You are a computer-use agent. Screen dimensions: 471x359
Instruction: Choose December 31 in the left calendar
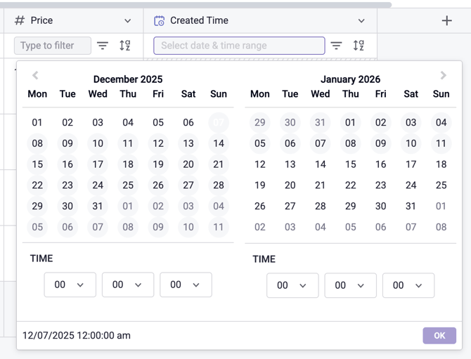(98, 207)
